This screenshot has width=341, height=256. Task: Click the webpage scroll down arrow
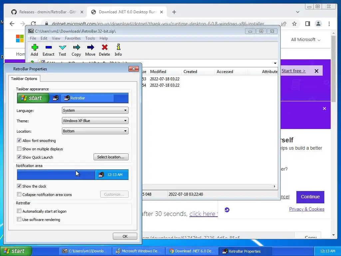click(x=334, y=235)
